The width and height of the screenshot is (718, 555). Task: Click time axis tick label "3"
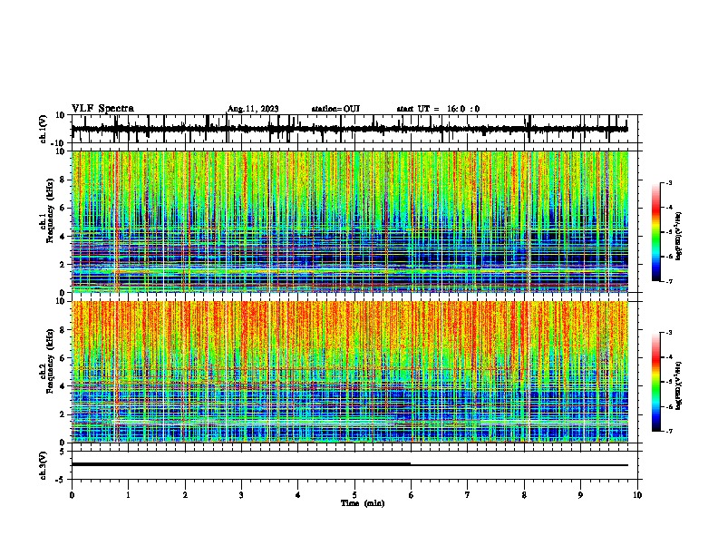(241, 495)
